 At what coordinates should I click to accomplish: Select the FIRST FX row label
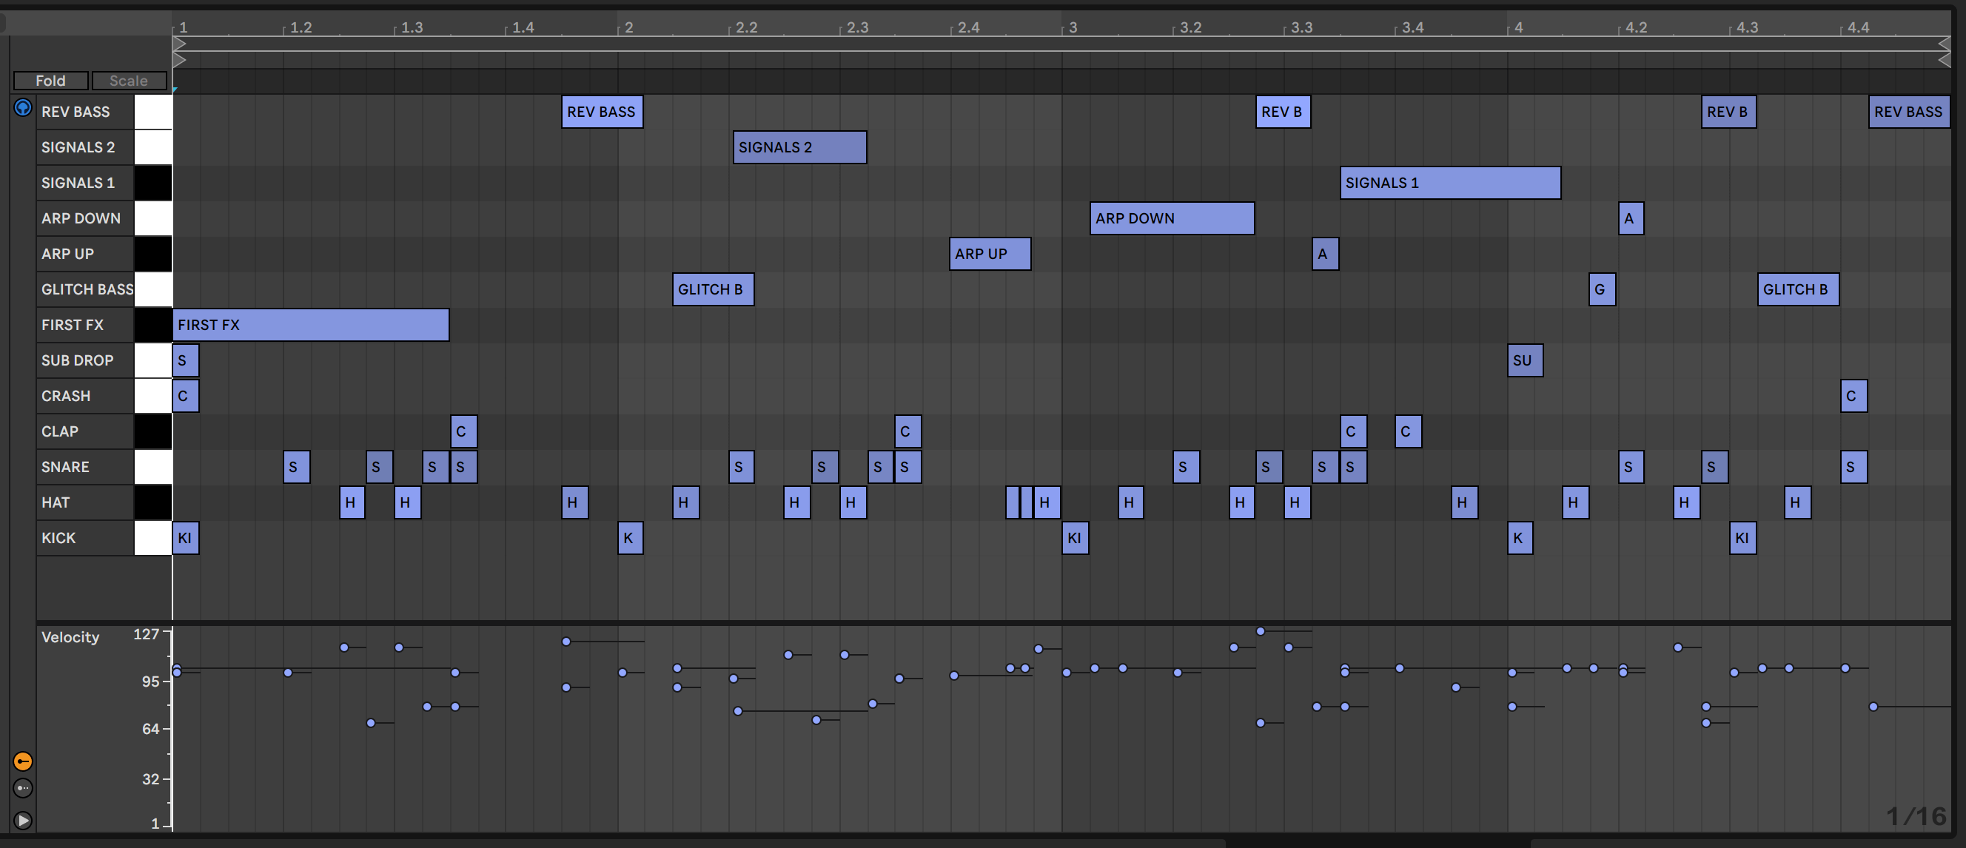tap(73, 324)
